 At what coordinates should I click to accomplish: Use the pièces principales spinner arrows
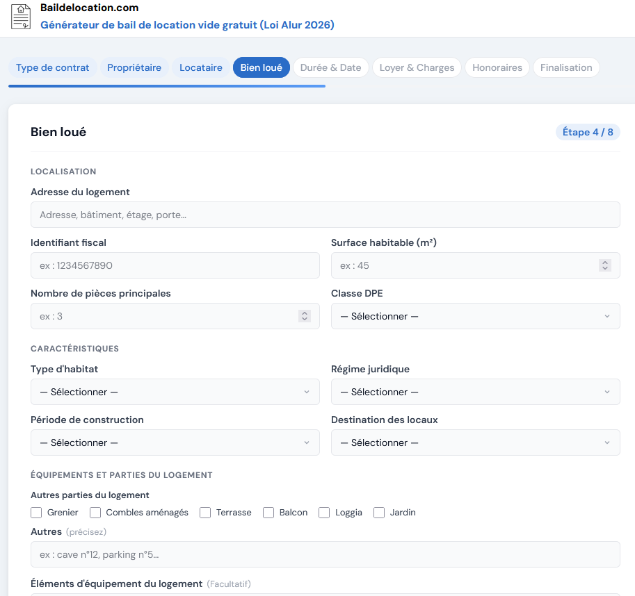pyautogui.click(x=304, y=316)
